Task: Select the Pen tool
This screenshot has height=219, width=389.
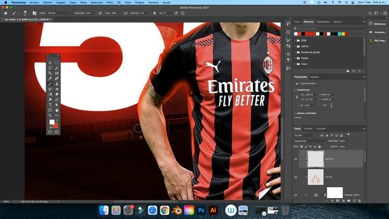Action: [x=57, y=100]
